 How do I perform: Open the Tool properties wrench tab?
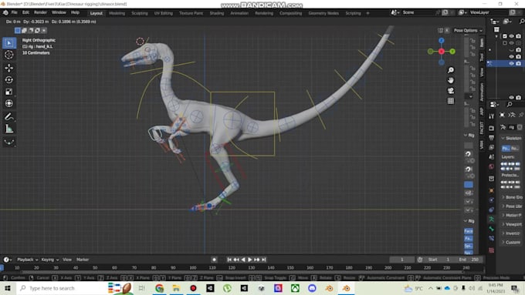491,116
